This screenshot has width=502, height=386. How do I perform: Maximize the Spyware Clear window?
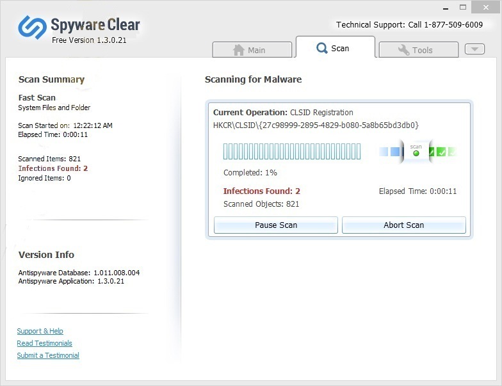click(463, 7)
